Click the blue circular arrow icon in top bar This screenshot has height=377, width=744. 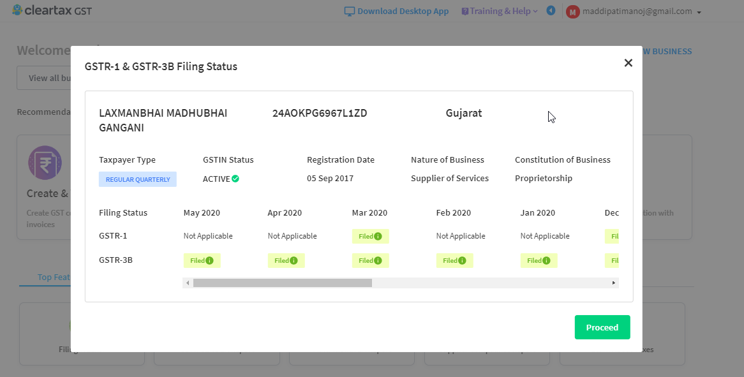click(x=550, y=10)
